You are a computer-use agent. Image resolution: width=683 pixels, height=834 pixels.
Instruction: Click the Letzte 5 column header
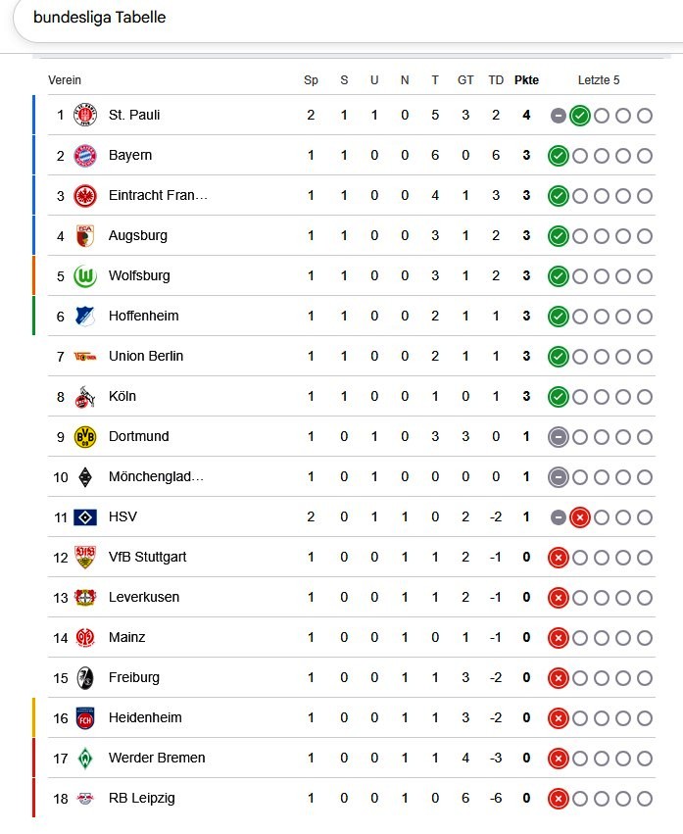point(599,80)
